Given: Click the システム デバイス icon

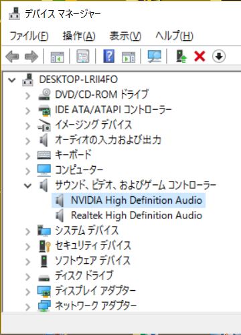Looking at the screenshot, I should (x=44, y=230).
